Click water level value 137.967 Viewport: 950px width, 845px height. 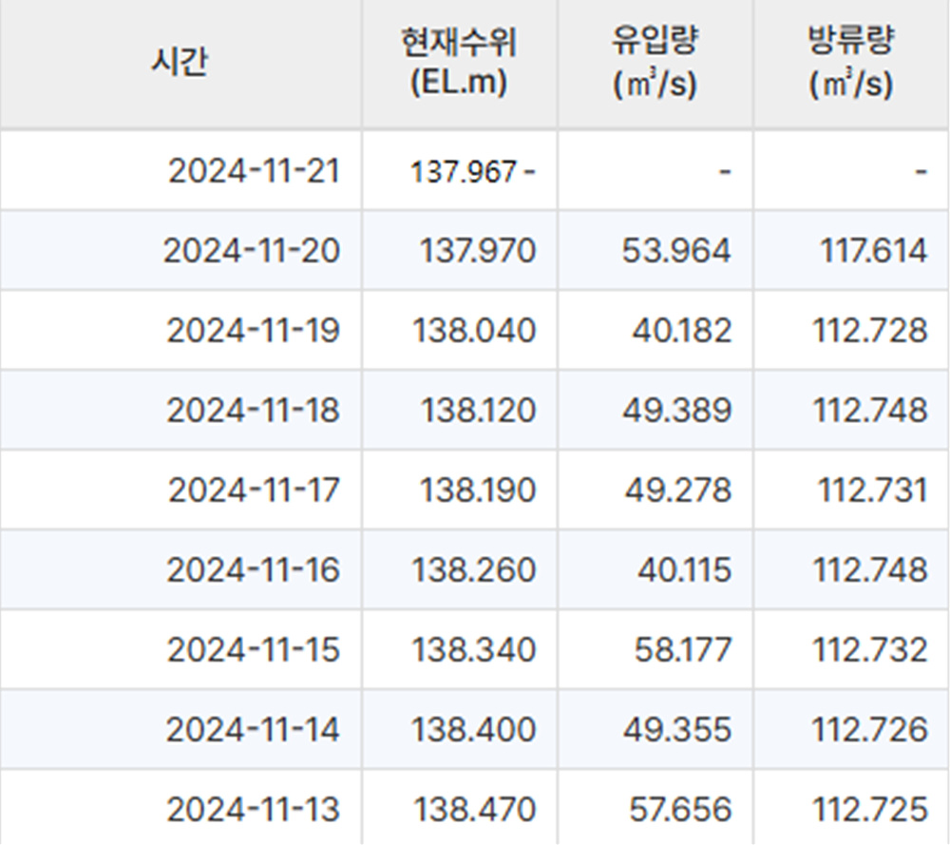(464, 171)
